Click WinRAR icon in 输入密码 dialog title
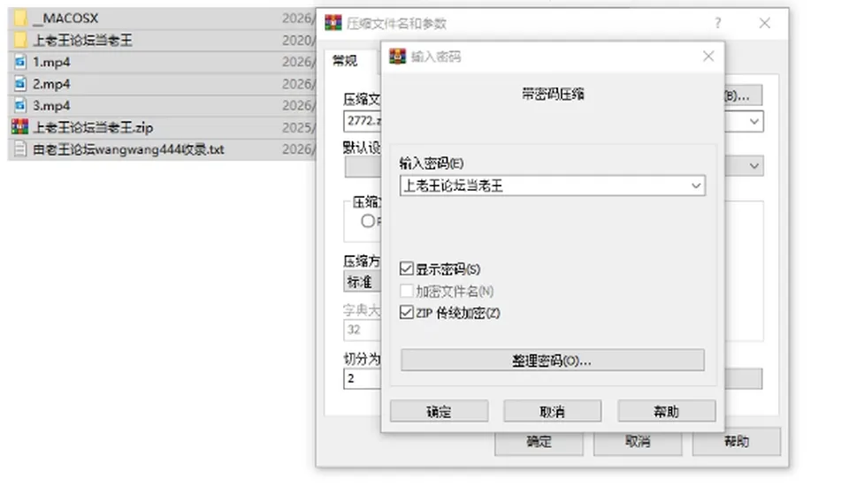The width and height of the screenshot is (849, 494). click(397, 57)
